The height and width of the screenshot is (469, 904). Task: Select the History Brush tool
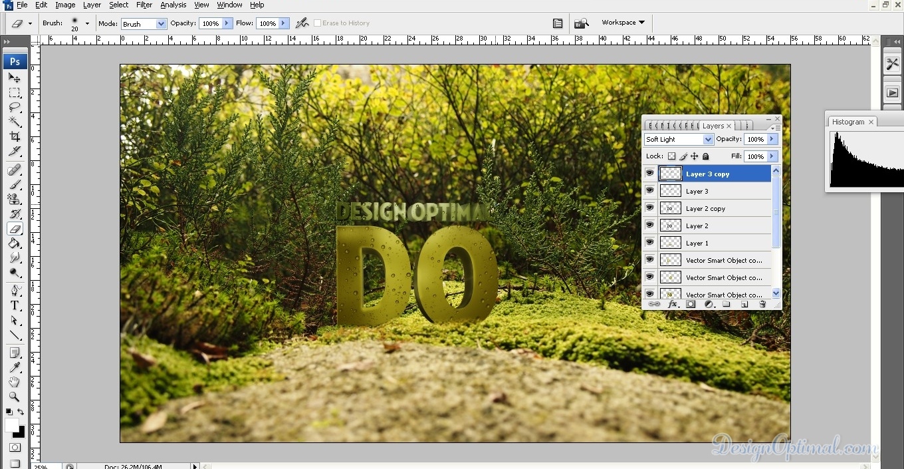coord(15,214)
